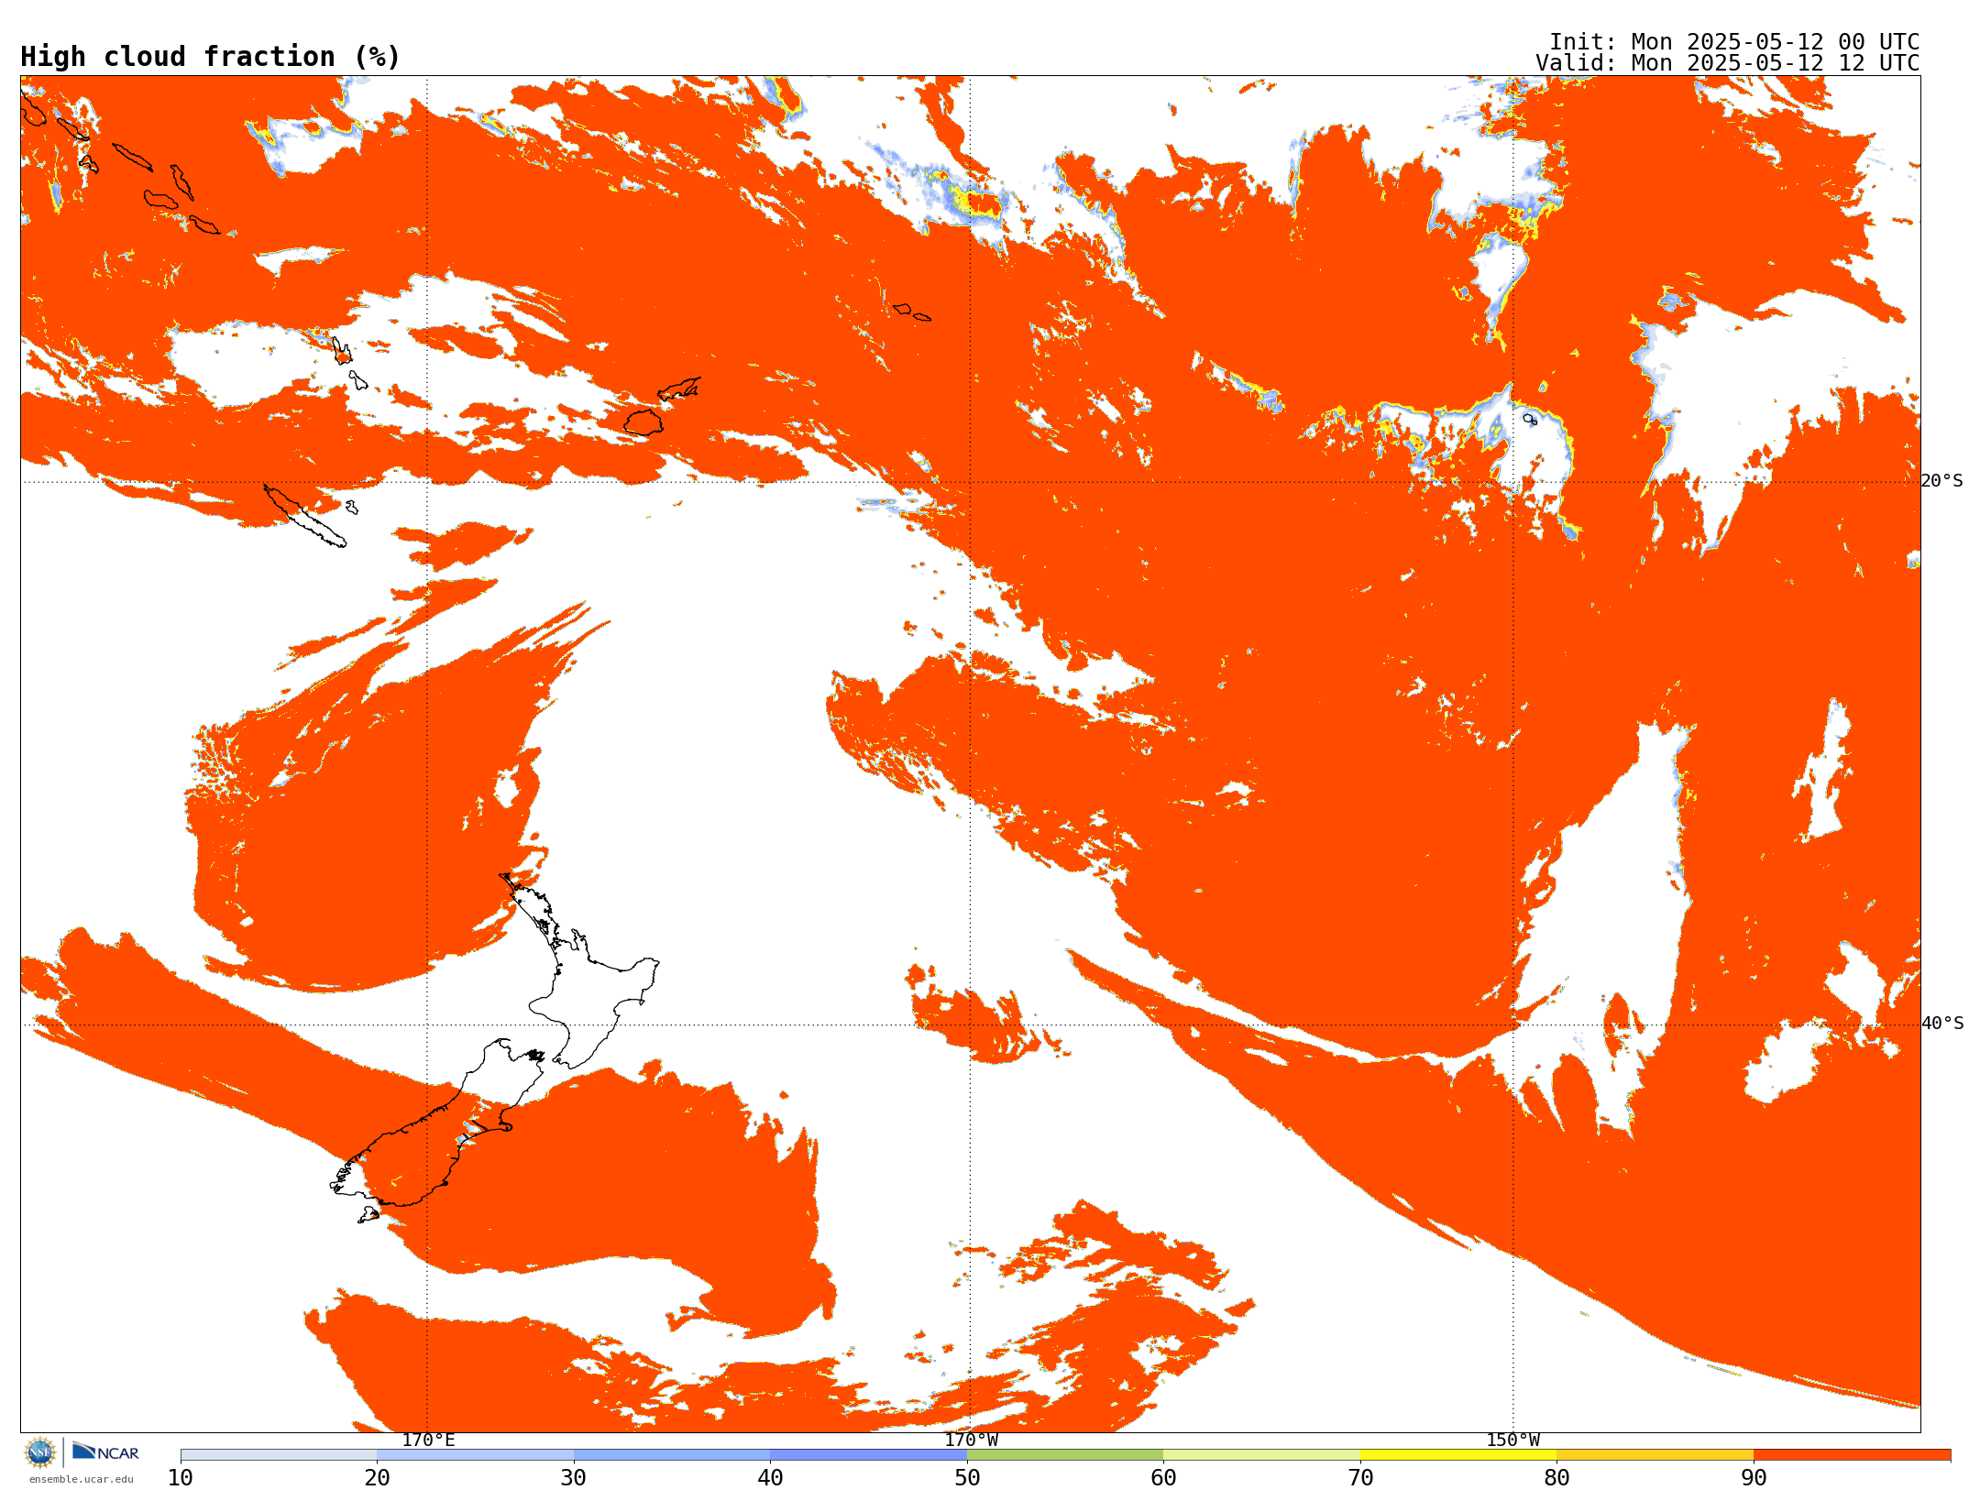This screenshot has width=1980, height=1490.
Task: Click the NSF logo icon
Action: coord(40,1452)
